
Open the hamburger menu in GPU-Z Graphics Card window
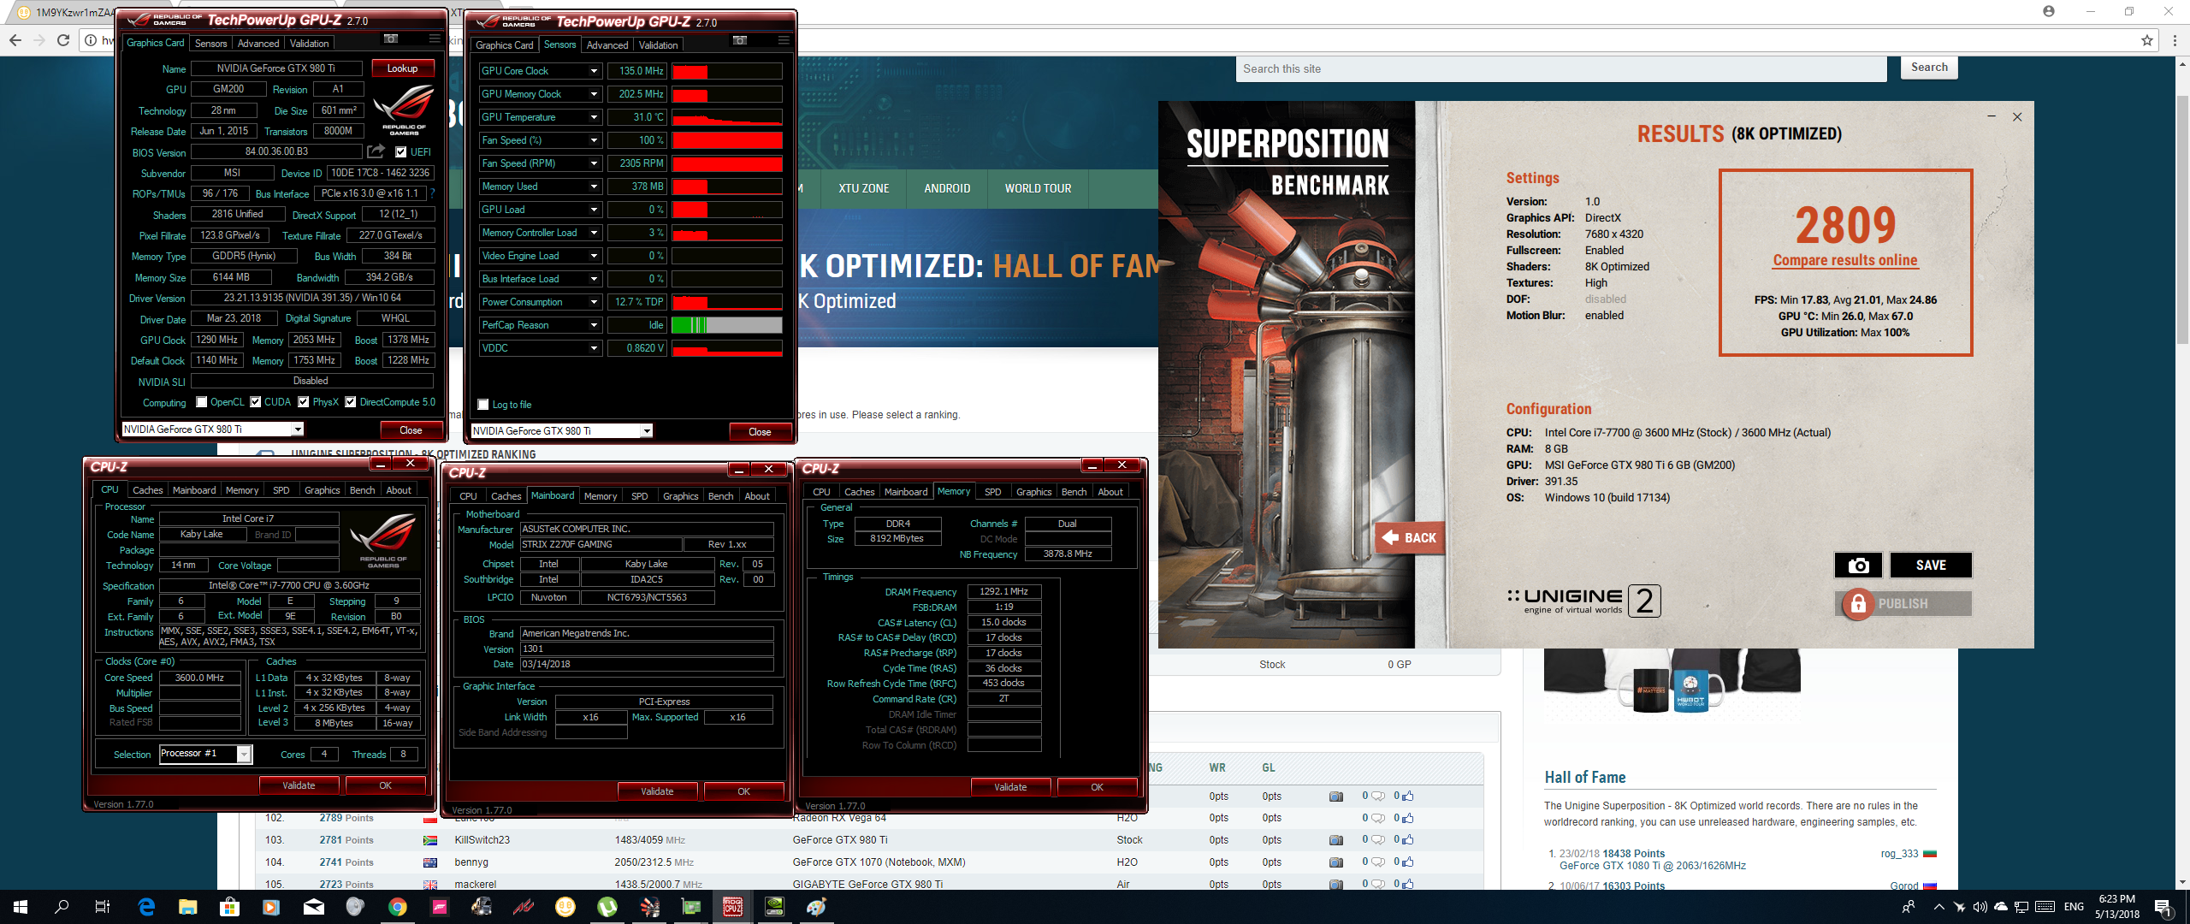click(x=435, y=39)
